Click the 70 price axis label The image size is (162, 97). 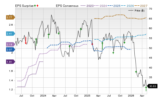tap(150, 9)
